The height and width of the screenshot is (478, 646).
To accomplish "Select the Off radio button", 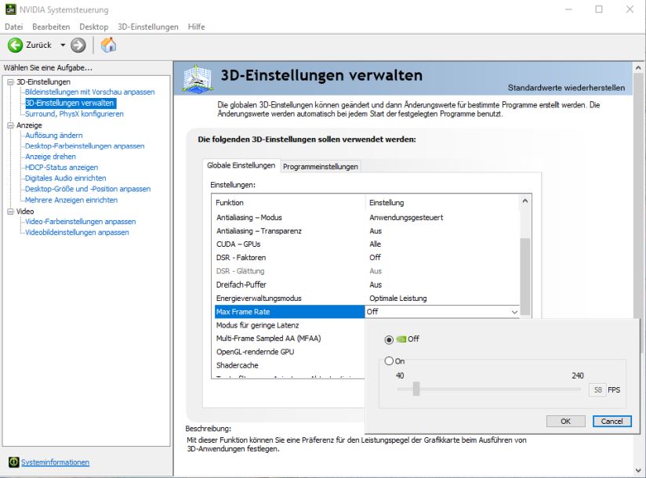I will pos(389,339).
